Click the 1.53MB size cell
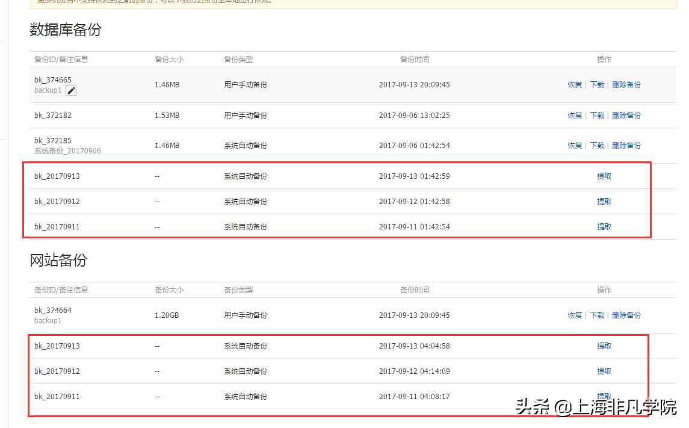Image resolution: width=689 pixels, height=428 pixels. (167, 116)
